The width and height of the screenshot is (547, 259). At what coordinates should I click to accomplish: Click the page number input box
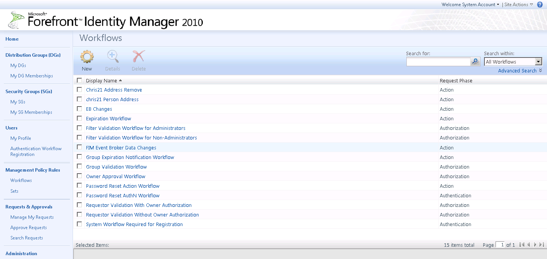point(500,245)
